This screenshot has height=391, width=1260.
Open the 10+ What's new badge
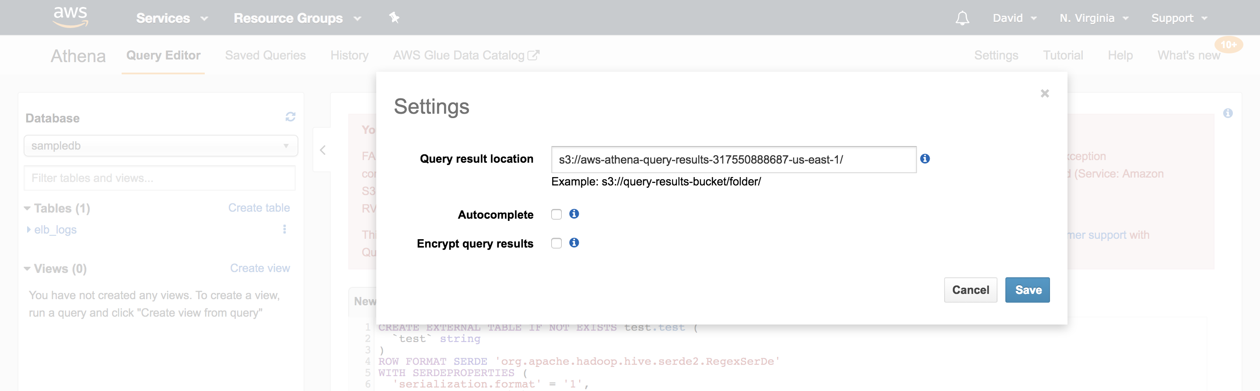pos(1228,45)
